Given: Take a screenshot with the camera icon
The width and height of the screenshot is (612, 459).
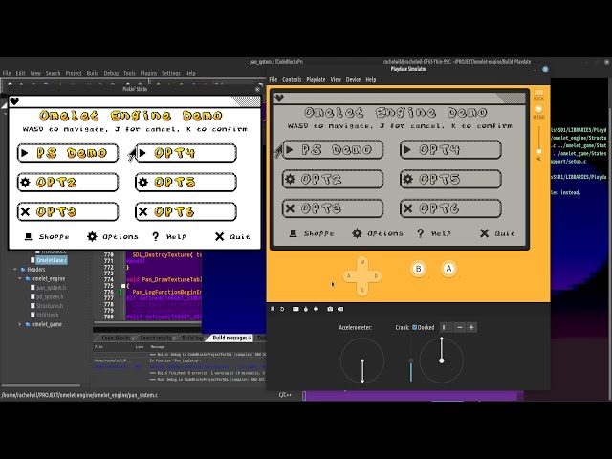Looking at the screenshot, I should (330, 309).
